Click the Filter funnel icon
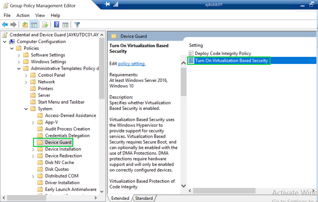 point(77,24)
